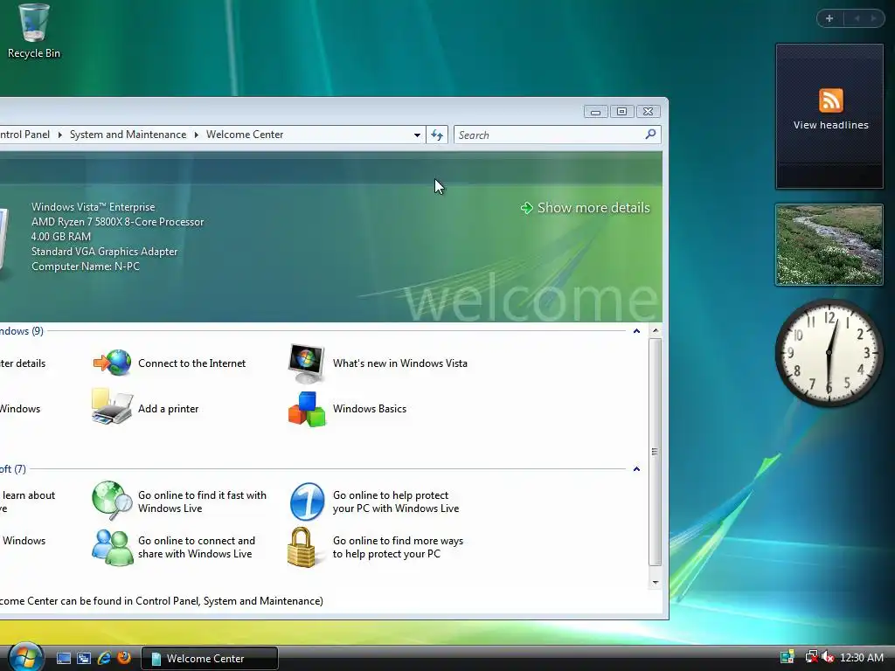The height and width of the screenshot is (671, 895).
Task: Open the Recycle Bin desktop icon
Action: tap(34, 31)
